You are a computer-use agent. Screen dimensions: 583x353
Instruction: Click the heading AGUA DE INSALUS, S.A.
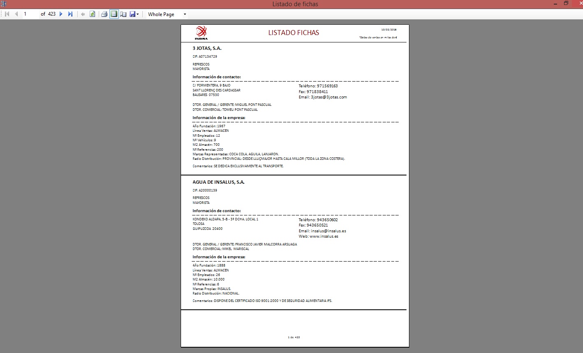[218, 182]
